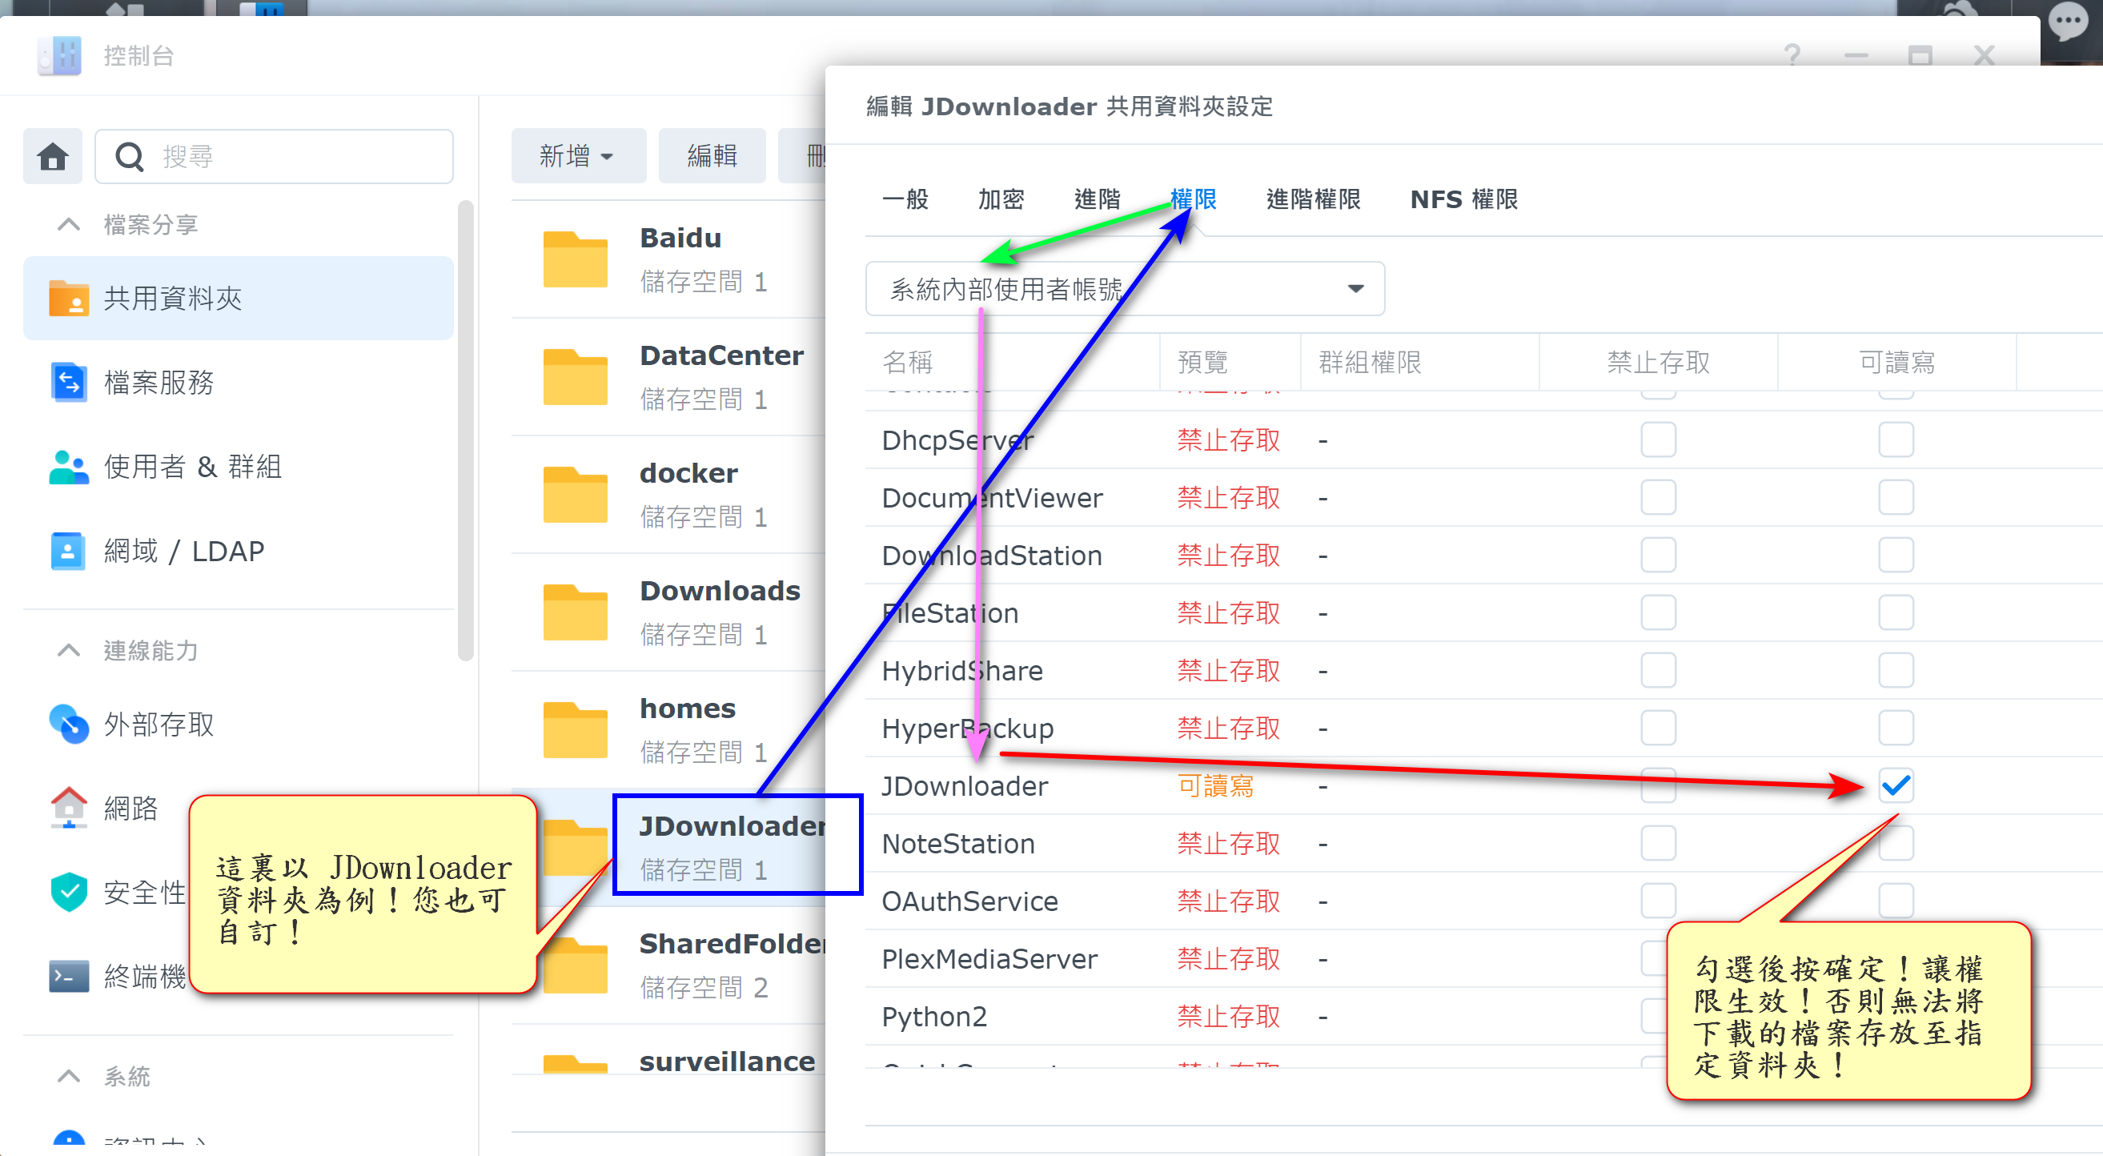Open 檔案服務 file services icon
The width and height of the screenshot is (2103, 1156).
[x=68, y=382]
